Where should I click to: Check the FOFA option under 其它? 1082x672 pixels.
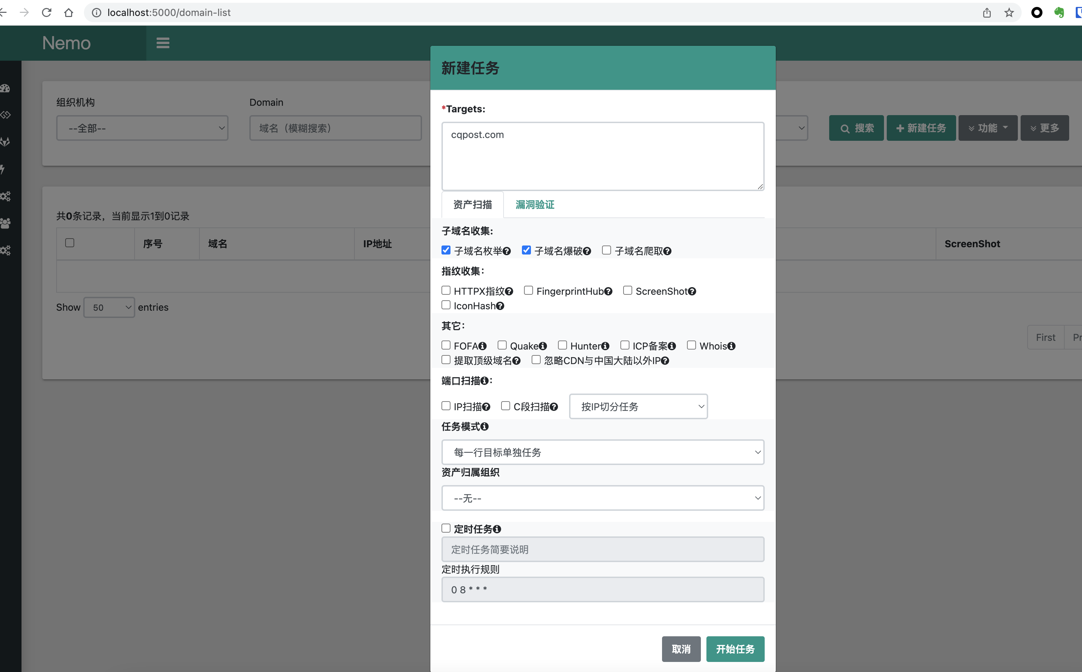point(446,345)
